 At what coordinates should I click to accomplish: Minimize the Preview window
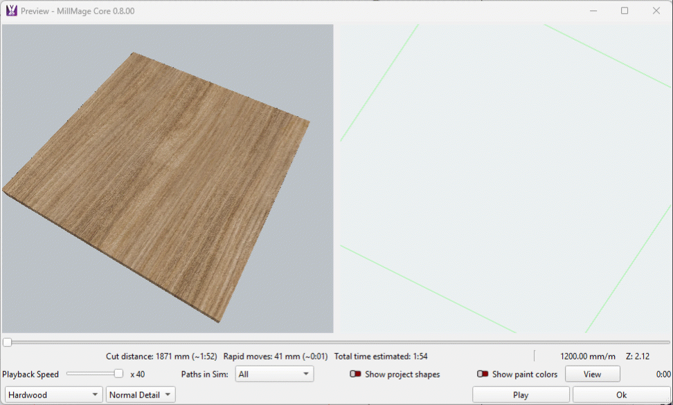point(593,11)
